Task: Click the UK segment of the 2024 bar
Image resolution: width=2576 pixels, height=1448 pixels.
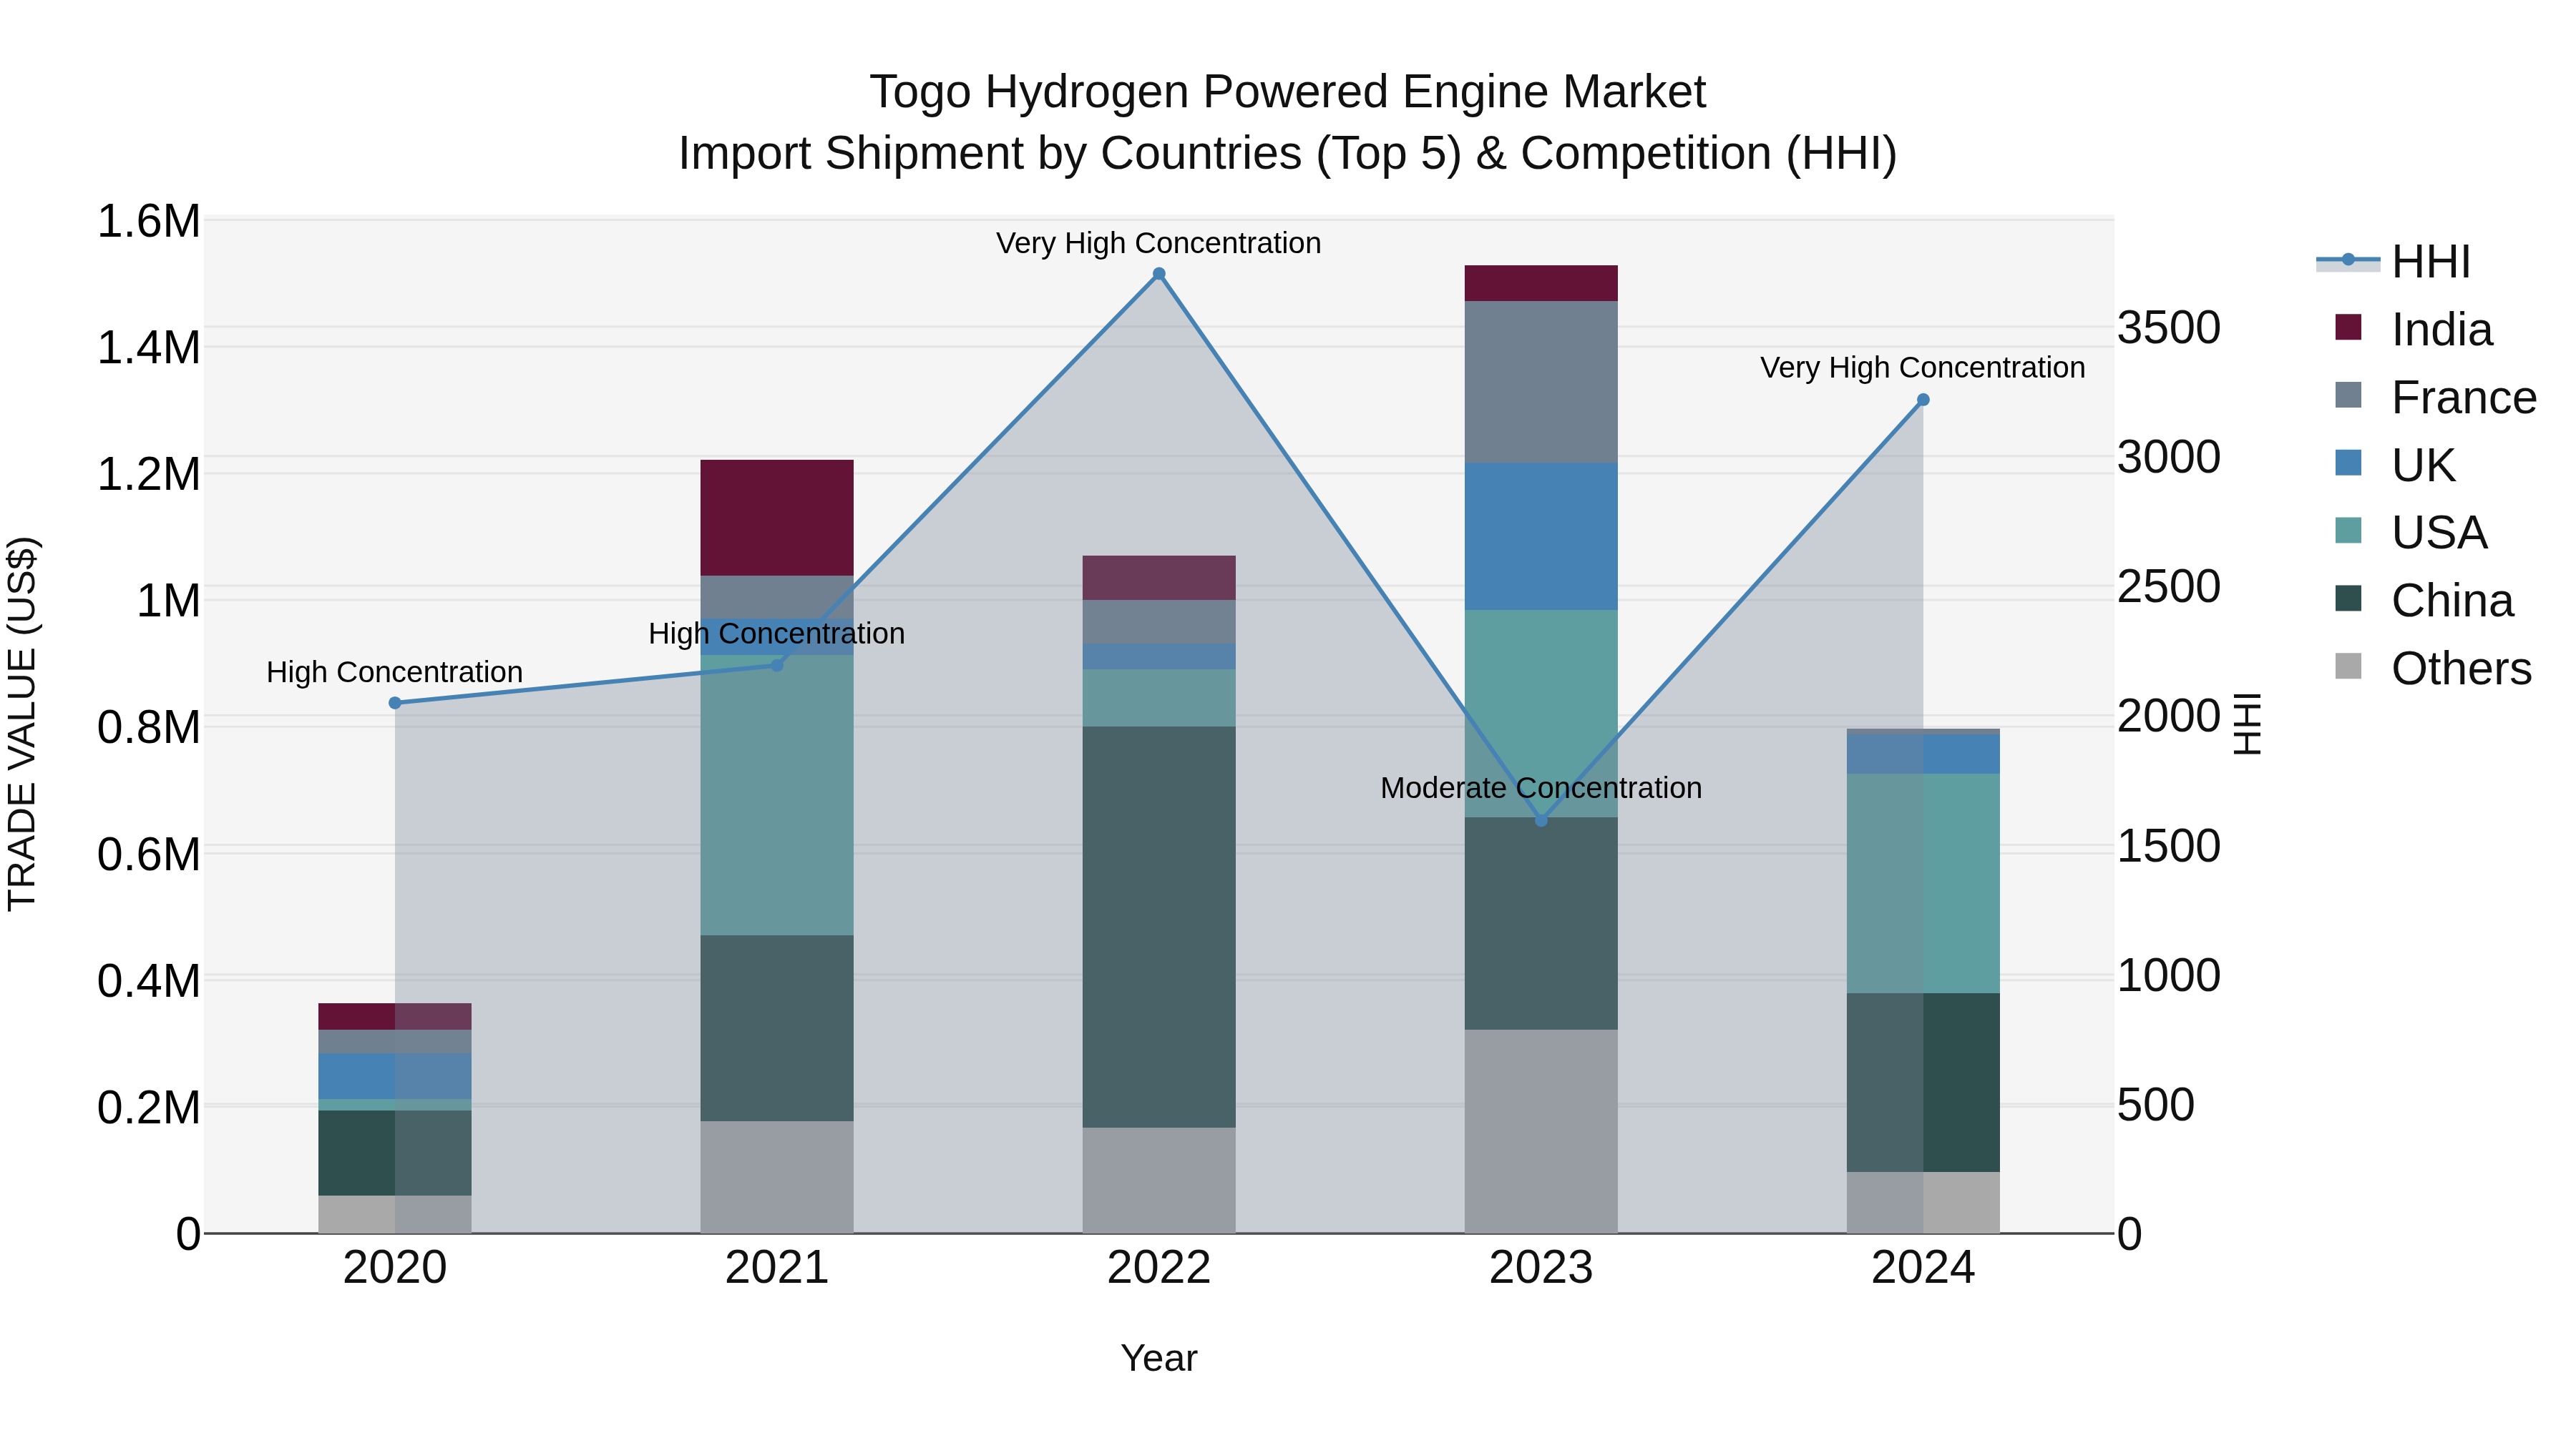Action: [x=1923, y=754]
